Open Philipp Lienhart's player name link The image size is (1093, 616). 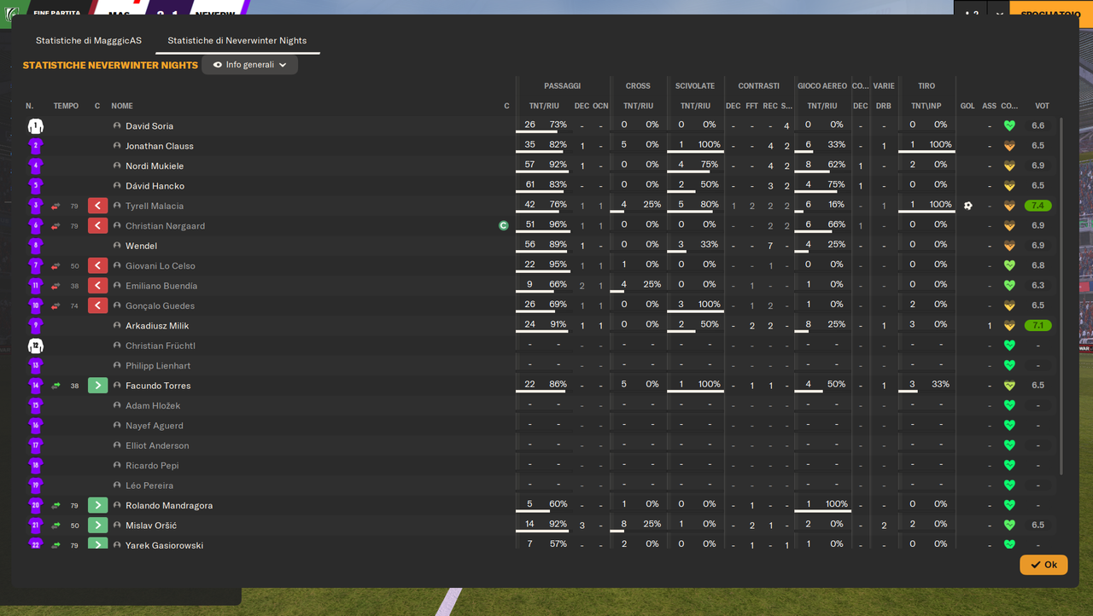point(160,366)
